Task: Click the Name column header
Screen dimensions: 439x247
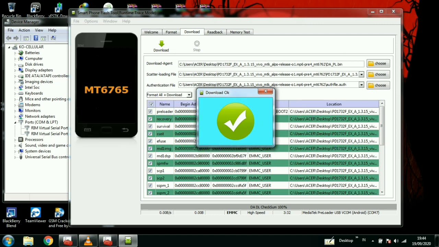Action: 165,104
